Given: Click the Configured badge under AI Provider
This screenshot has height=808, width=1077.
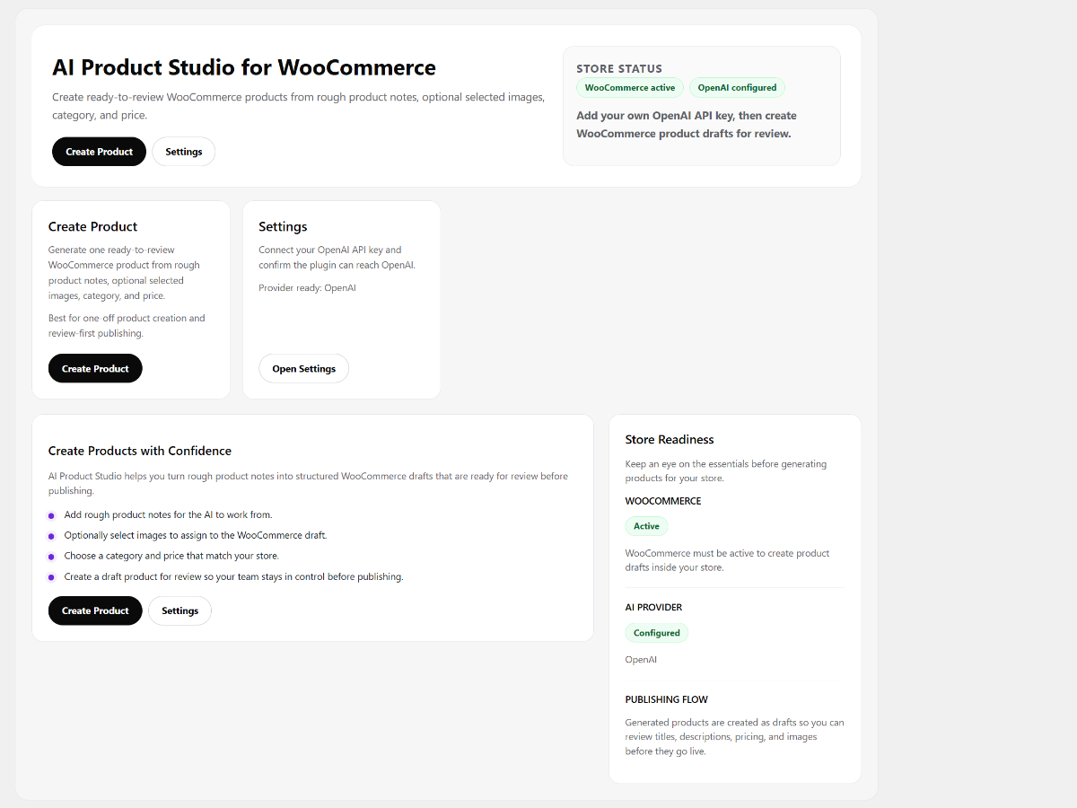Looking at the screenshot, I should [x=657, y=633].
